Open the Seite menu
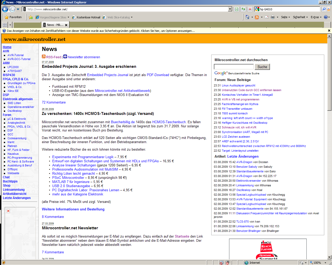The height and width of the screenshot is (265, 332). point(285,17)
